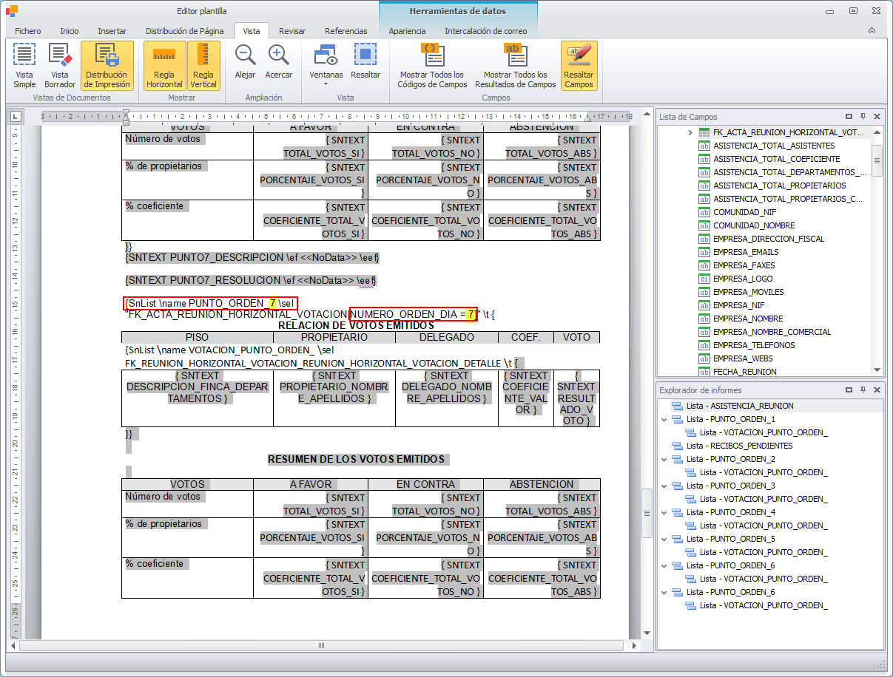The height and width of the screenshot is (677, 893).
Task: Click the document horizontal scrollbar
Action: point(321,645)
